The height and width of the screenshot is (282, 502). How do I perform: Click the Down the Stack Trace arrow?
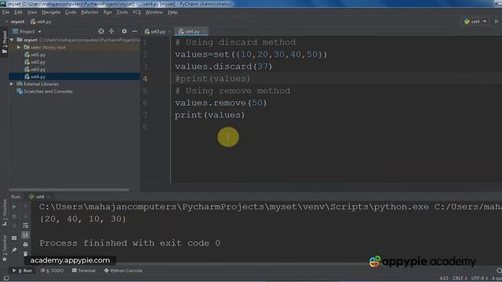point(26,216)
